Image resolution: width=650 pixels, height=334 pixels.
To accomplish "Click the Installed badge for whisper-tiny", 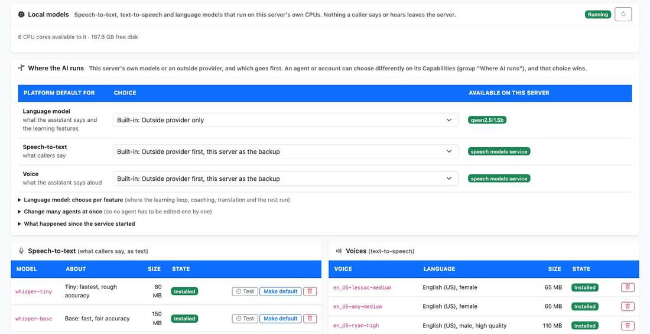I will pos(184,291).
